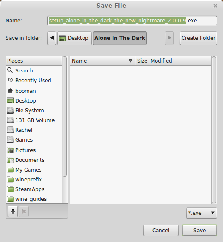
Task: Sort files by Size column
Action: click(142, 61)
